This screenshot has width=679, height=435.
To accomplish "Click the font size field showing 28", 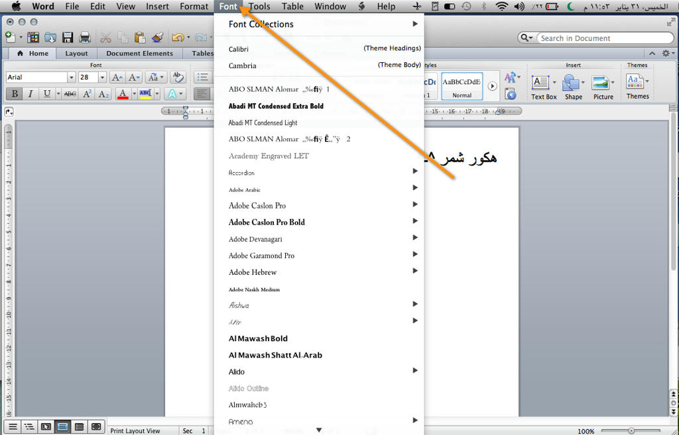I will 88,77.
